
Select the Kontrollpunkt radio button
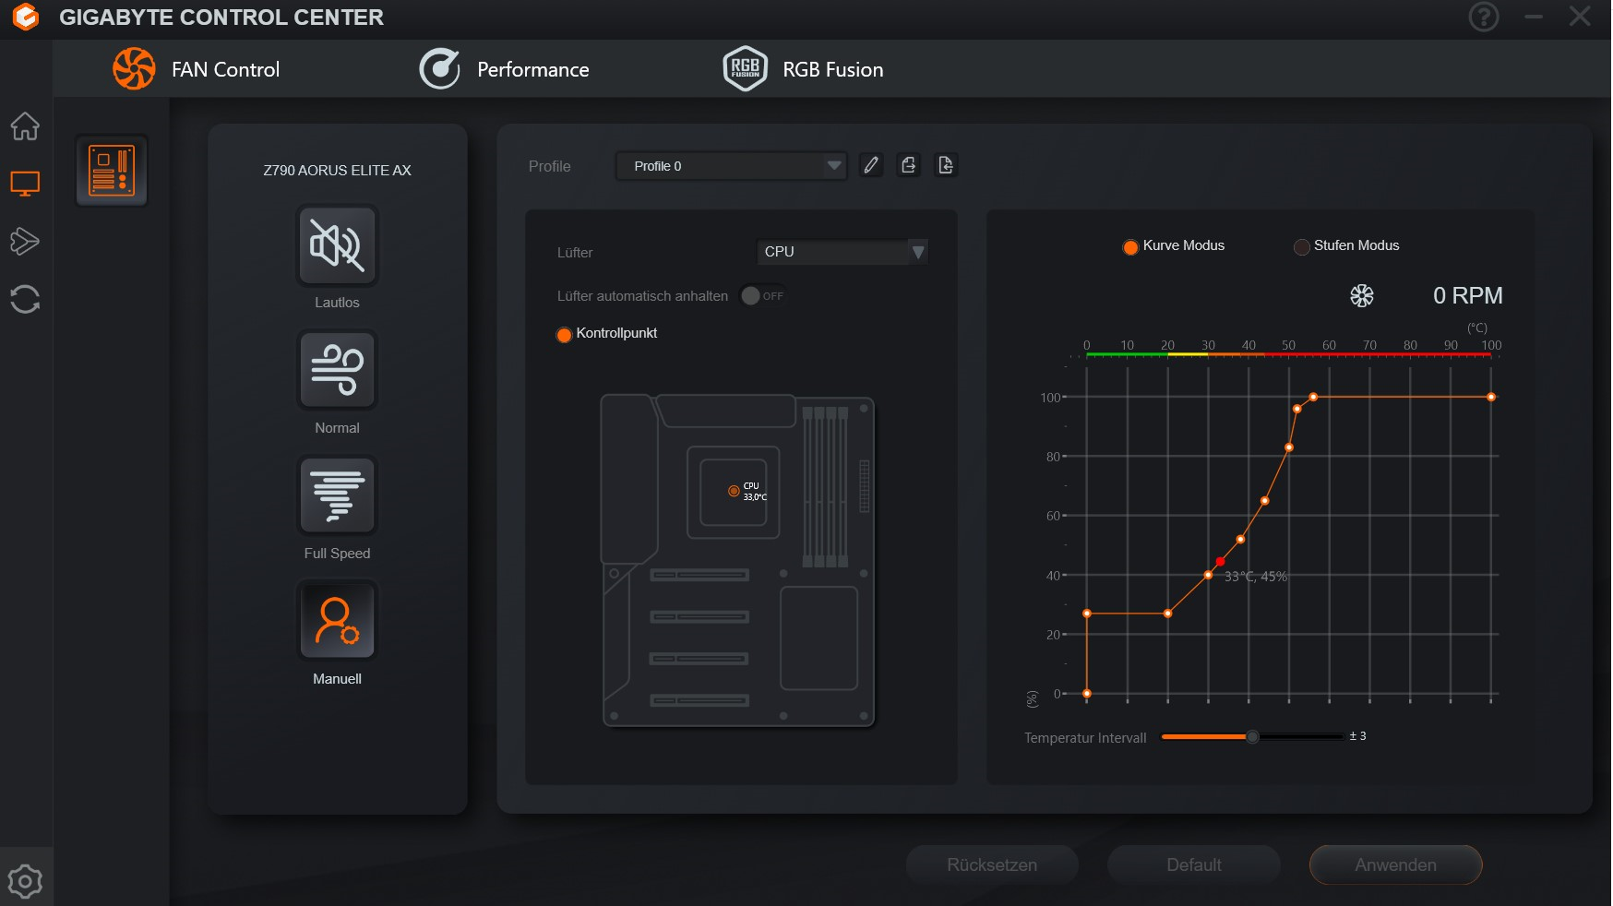point(564,334)
